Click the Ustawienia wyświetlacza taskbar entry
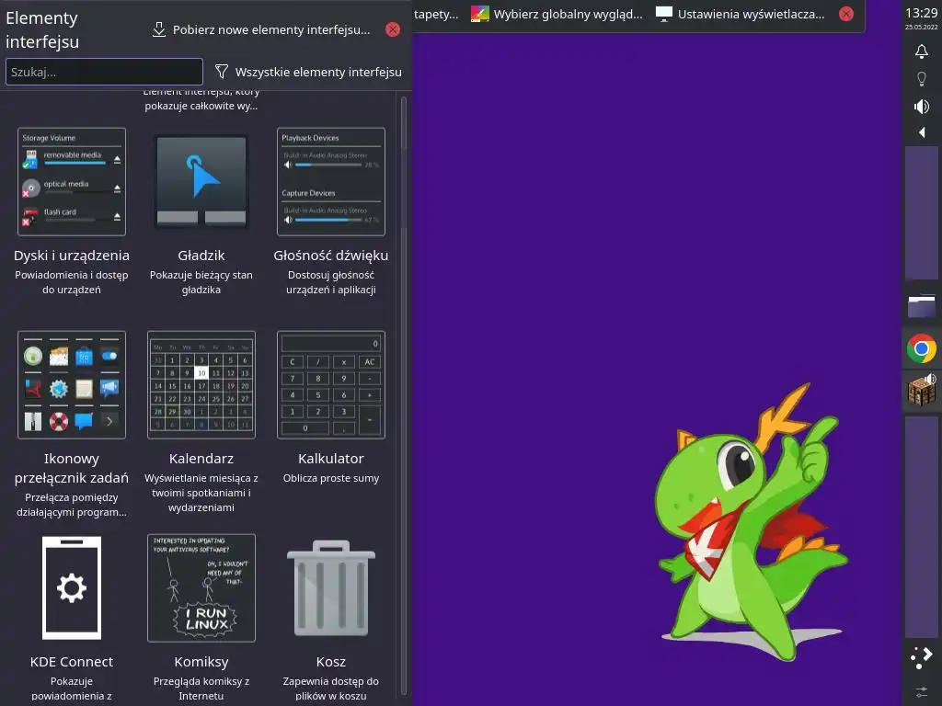942x706 pixels. click(741, 14)
